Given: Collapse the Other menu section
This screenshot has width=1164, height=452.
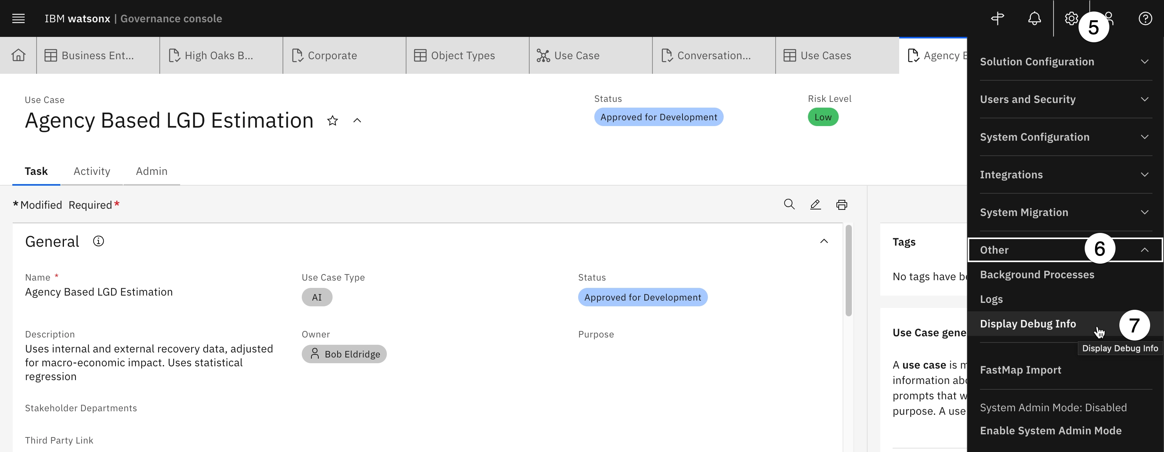Looking at the screenshot, I should [x=1146, y=250].
